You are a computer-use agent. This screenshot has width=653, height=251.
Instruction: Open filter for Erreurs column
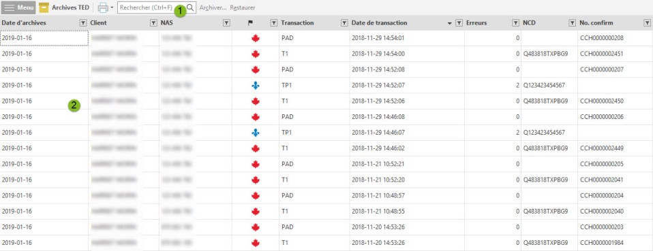(x=516, y=23)
